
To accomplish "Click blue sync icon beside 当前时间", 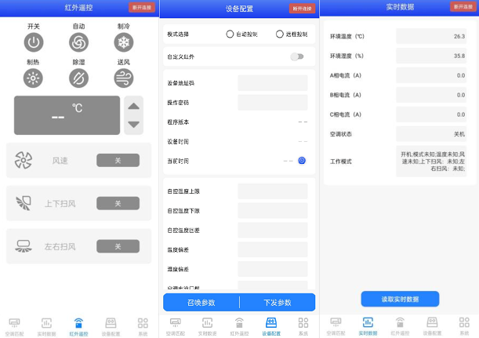I will tap(302, 161).
